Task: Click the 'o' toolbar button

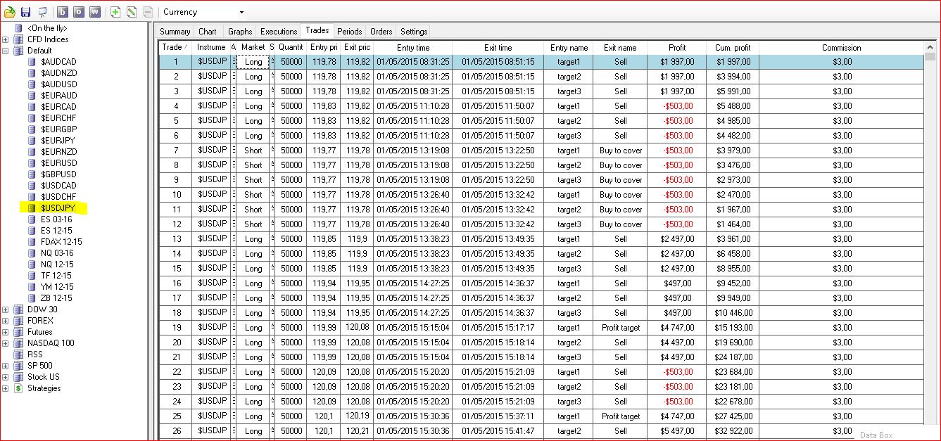Action: click(78, 12)
